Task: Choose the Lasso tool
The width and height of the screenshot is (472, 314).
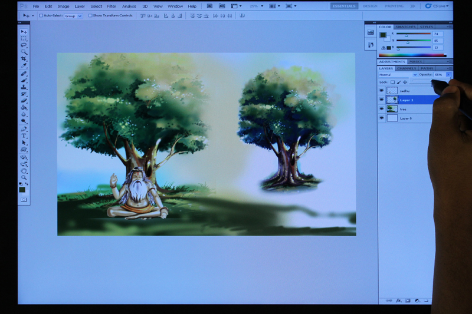Action: [24, 45]
